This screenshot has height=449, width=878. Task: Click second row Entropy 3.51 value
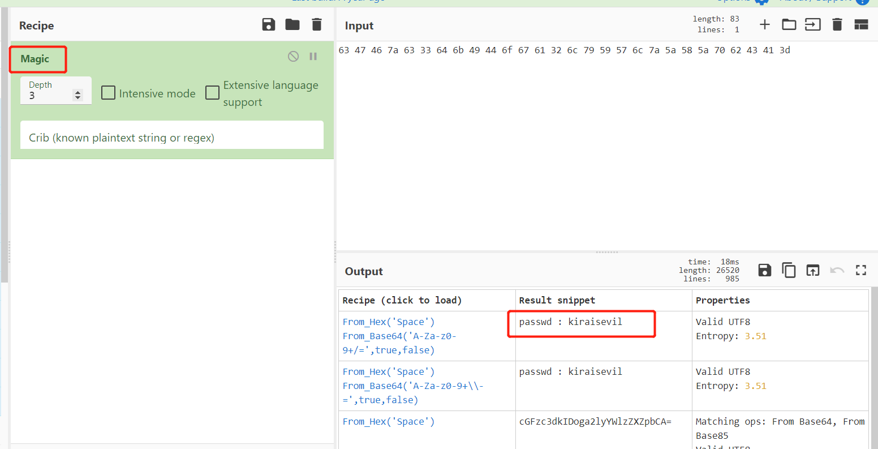point(755,386)
